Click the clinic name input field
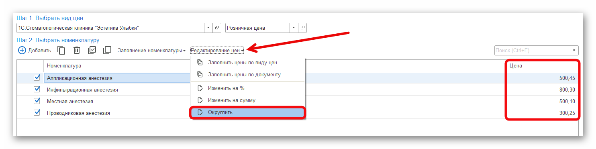The height and width of the screenshot is (149, 596). pyautogui.click(x=110, y=28)
